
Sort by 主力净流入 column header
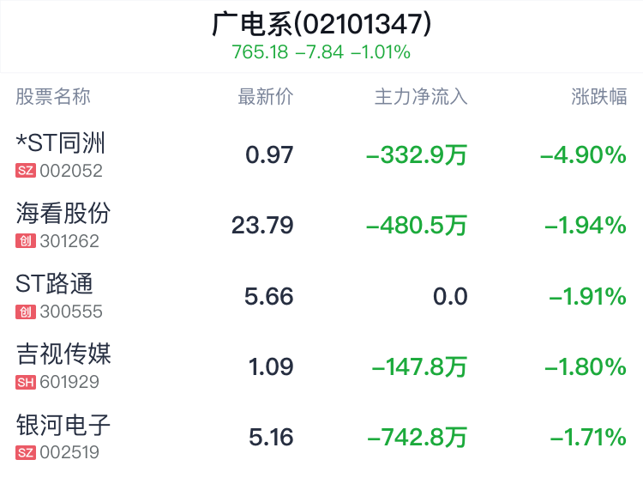coord(421,97)
